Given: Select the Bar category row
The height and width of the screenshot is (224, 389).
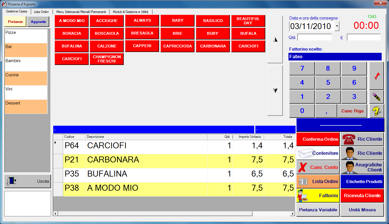Looking at the screenshot, I should click(x=26, y=50).
